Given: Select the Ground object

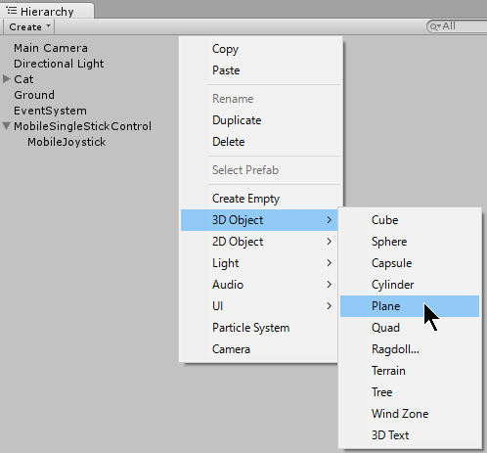Looking at the screenshot, I should 34,95.
